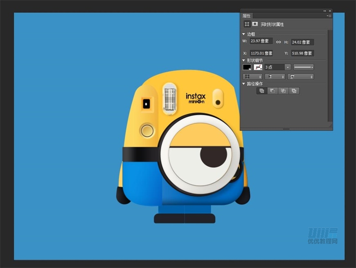Open the stroke alignment dropdown
Screen dimensions: 356x268
[252, 76]
